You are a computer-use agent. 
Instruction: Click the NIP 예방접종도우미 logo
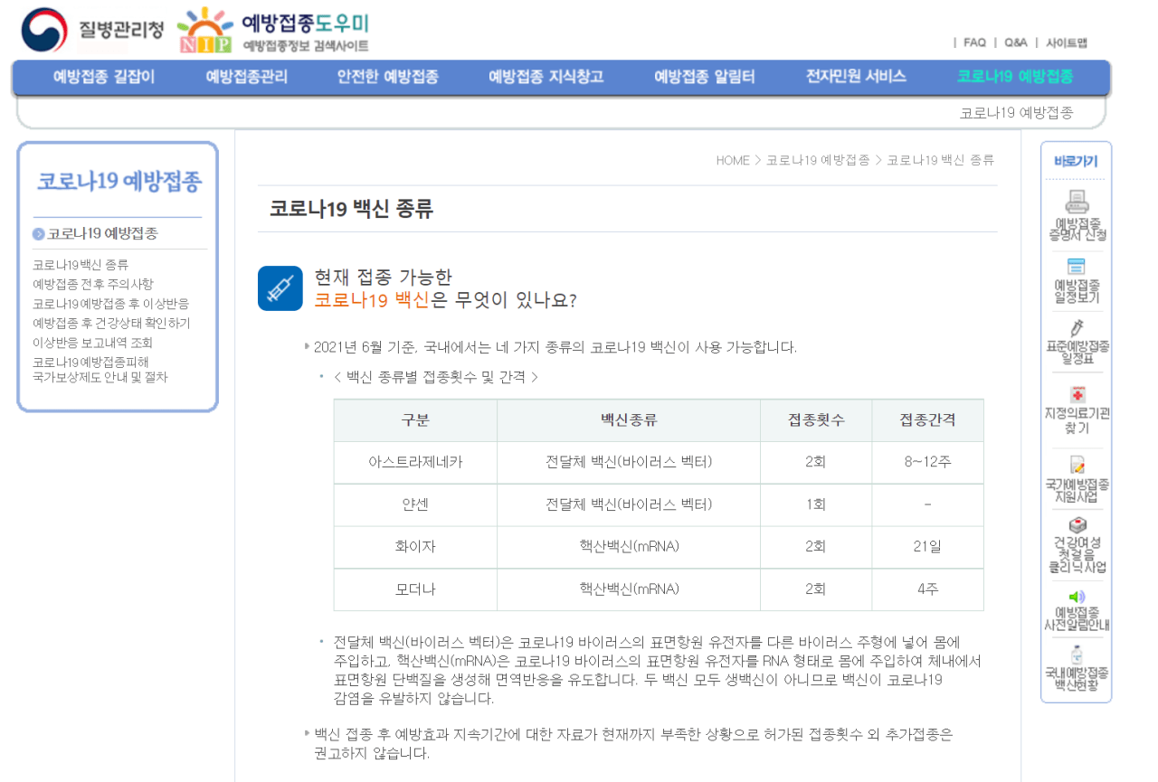(274, 30)
